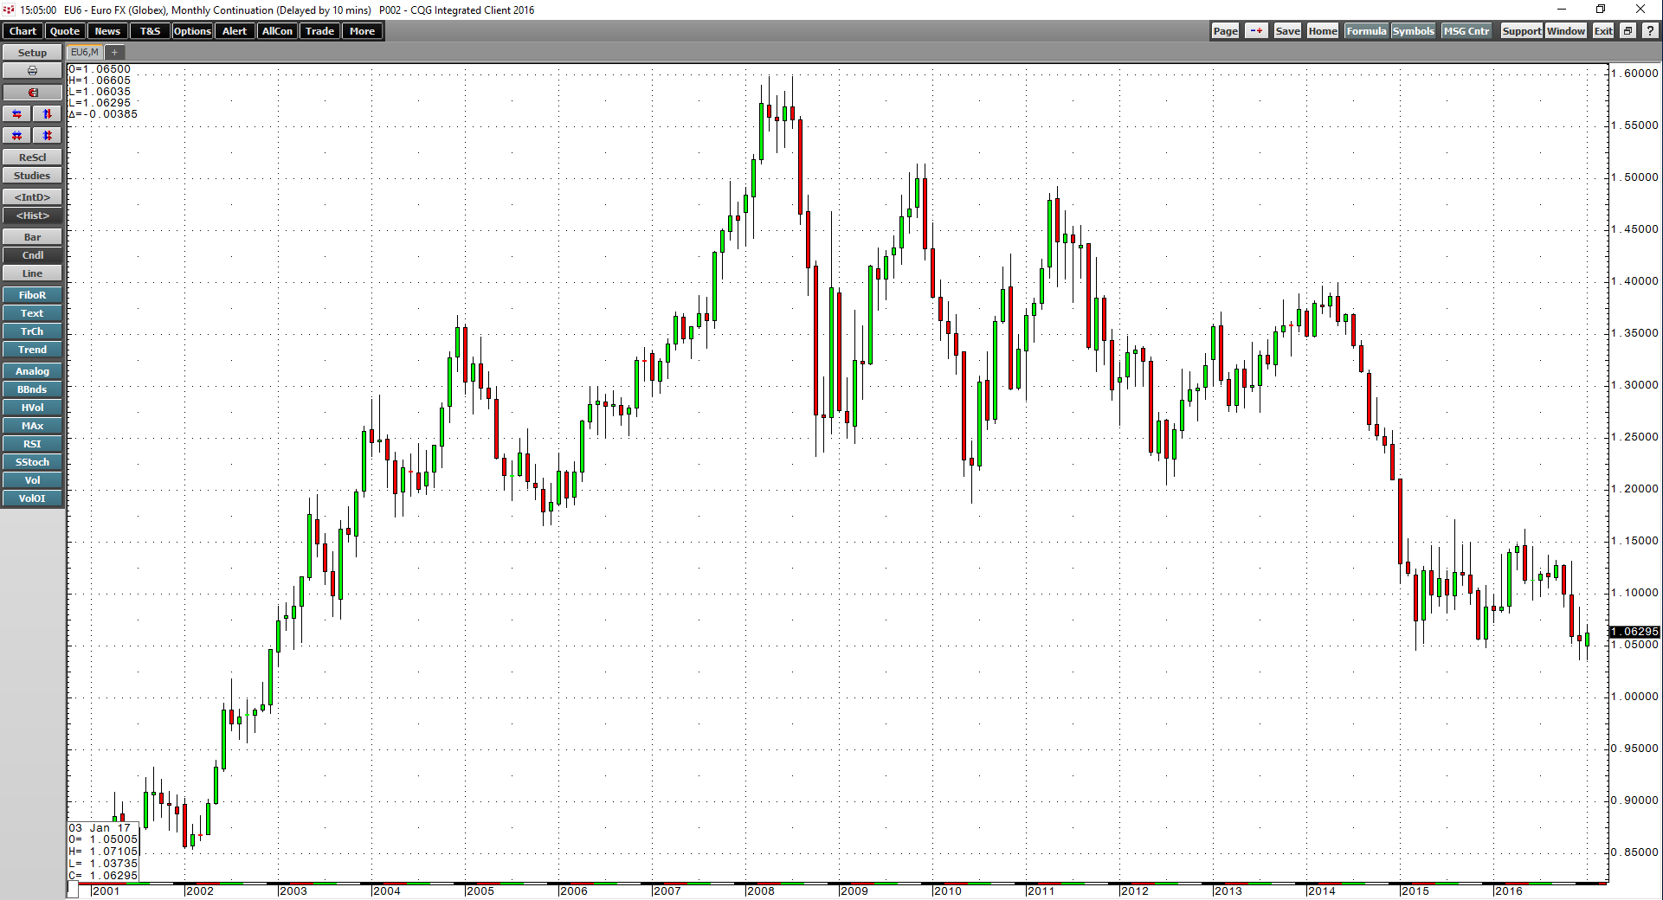Open the Options view
The height and width of the screenshot is (900, 1663).
click(192, 31)
